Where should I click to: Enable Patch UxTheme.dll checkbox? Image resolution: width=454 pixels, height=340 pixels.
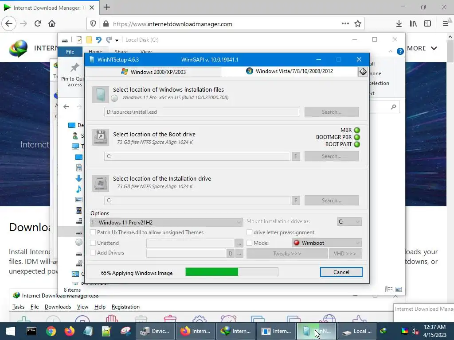tap(93, 232)
